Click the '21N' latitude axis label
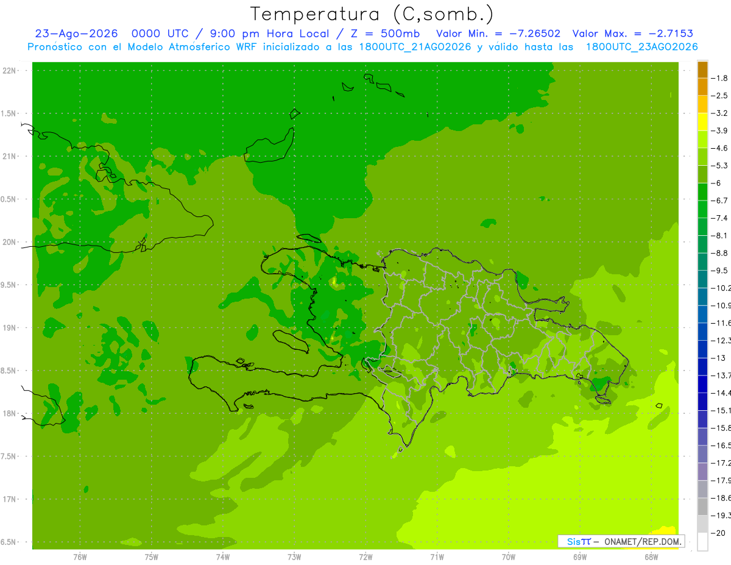This screenshot has width=731, height=565. coord(10,157)
